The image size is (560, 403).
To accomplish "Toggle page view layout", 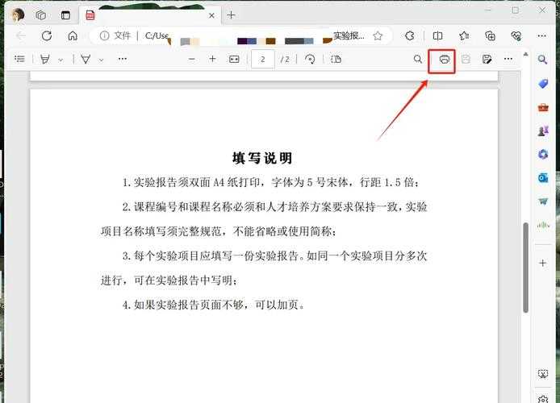I will (336, 59).
